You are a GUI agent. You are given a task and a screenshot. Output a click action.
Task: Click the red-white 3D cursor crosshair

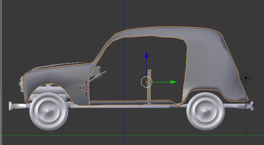[x=86, y=87]
